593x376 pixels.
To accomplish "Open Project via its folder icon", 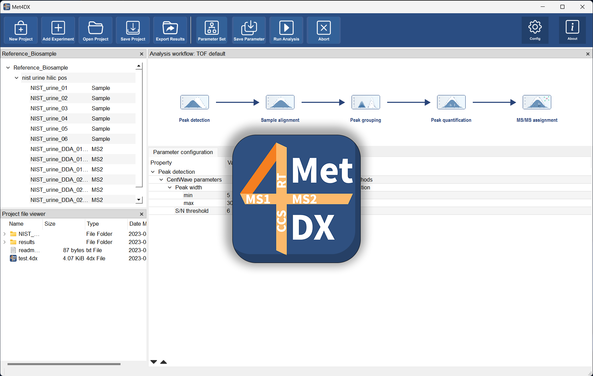I will [95, 30].
